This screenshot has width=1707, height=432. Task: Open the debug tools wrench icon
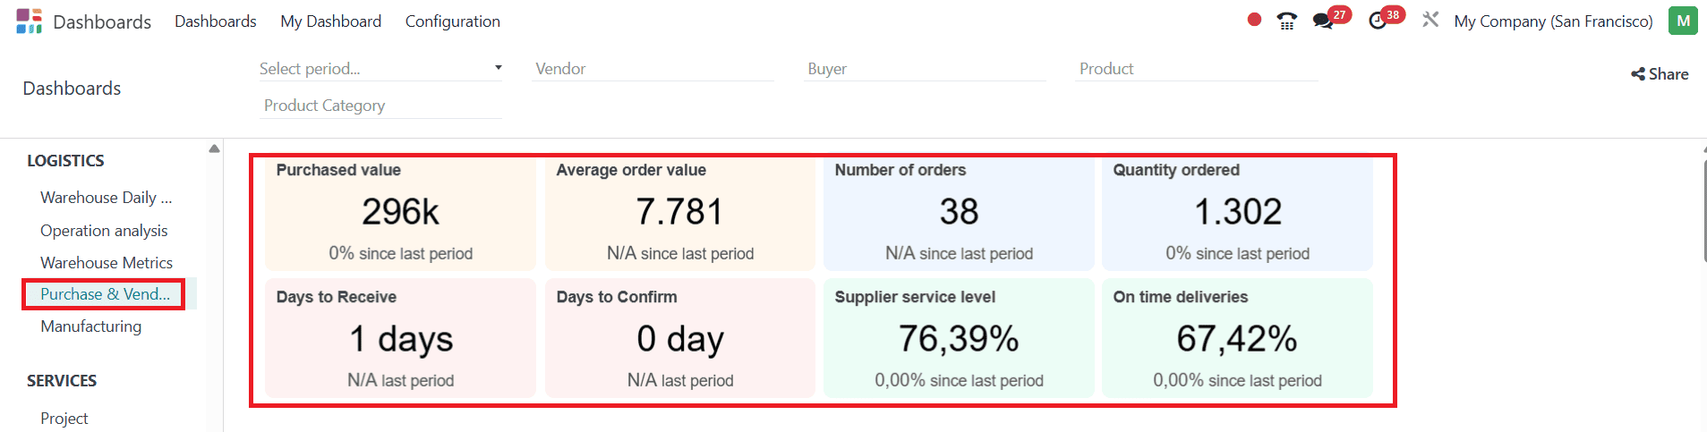tap(1430, 20)
